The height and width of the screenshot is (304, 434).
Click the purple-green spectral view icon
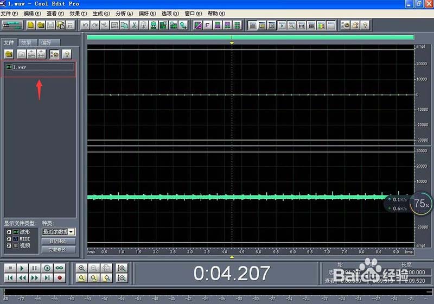[x=198, y=26]
